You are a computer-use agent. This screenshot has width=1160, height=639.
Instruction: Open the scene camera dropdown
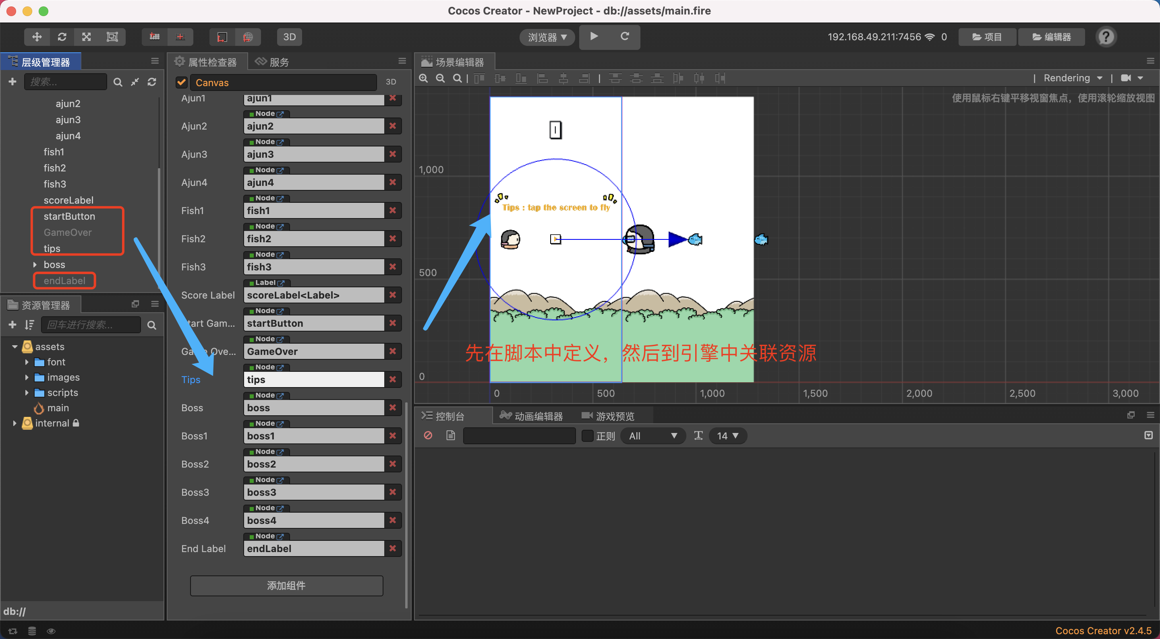coord(1132,78)
